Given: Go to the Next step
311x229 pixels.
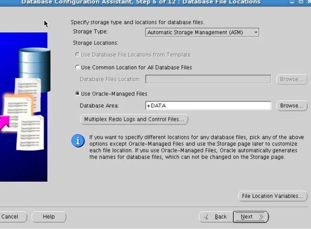Looking at the screenshot, I should pyautogui.click(x=251, y=217).
